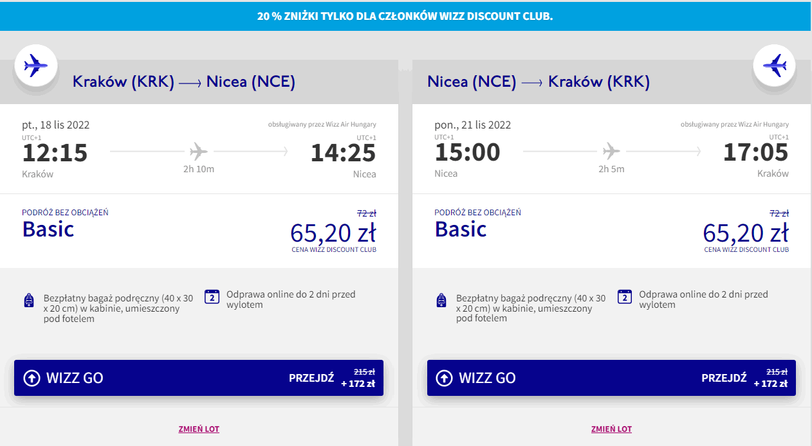Upgrade outbound flight with PRZEJDŹ button
The width and height of the screenshot is (812, 446).
click(x=311, y=378)
